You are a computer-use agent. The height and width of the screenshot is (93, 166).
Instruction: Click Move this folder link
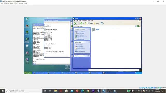80,33
